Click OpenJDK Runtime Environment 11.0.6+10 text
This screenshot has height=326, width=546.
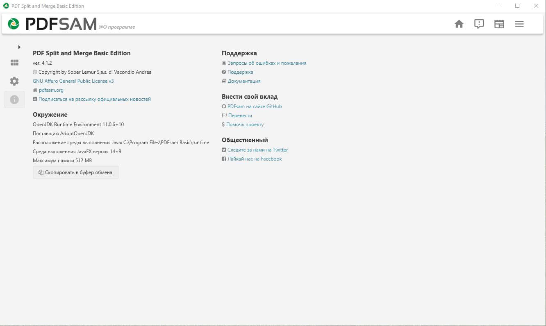[x=78, y=125]
